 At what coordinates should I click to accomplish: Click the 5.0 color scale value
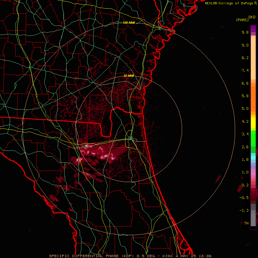[x=245, y=109]
